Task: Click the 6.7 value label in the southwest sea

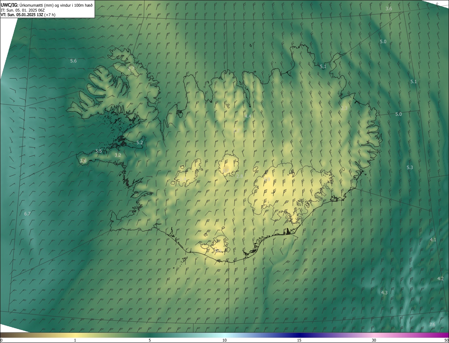Action: tap(27, 214)
